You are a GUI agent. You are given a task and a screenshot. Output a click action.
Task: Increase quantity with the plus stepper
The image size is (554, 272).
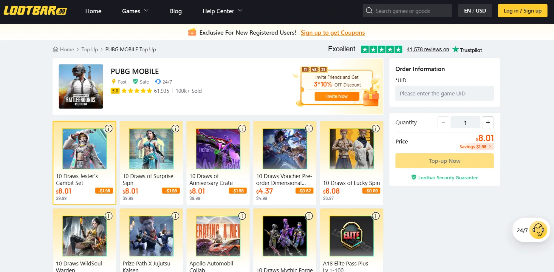click(488, 122)
